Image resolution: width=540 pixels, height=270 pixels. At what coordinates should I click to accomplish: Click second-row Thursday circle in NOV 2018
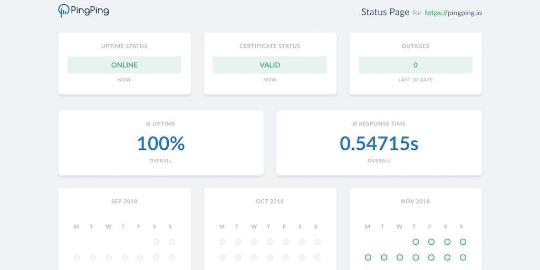tap(416, 257)
